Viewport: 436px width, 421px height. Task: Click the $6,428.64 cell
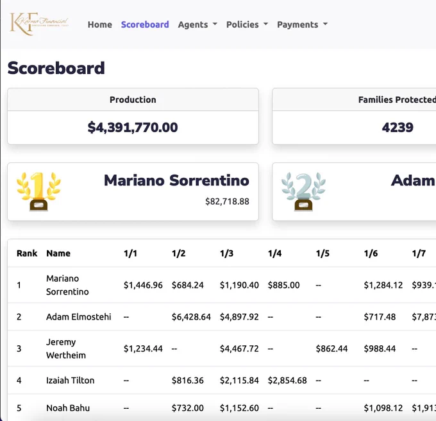[191, 316]
